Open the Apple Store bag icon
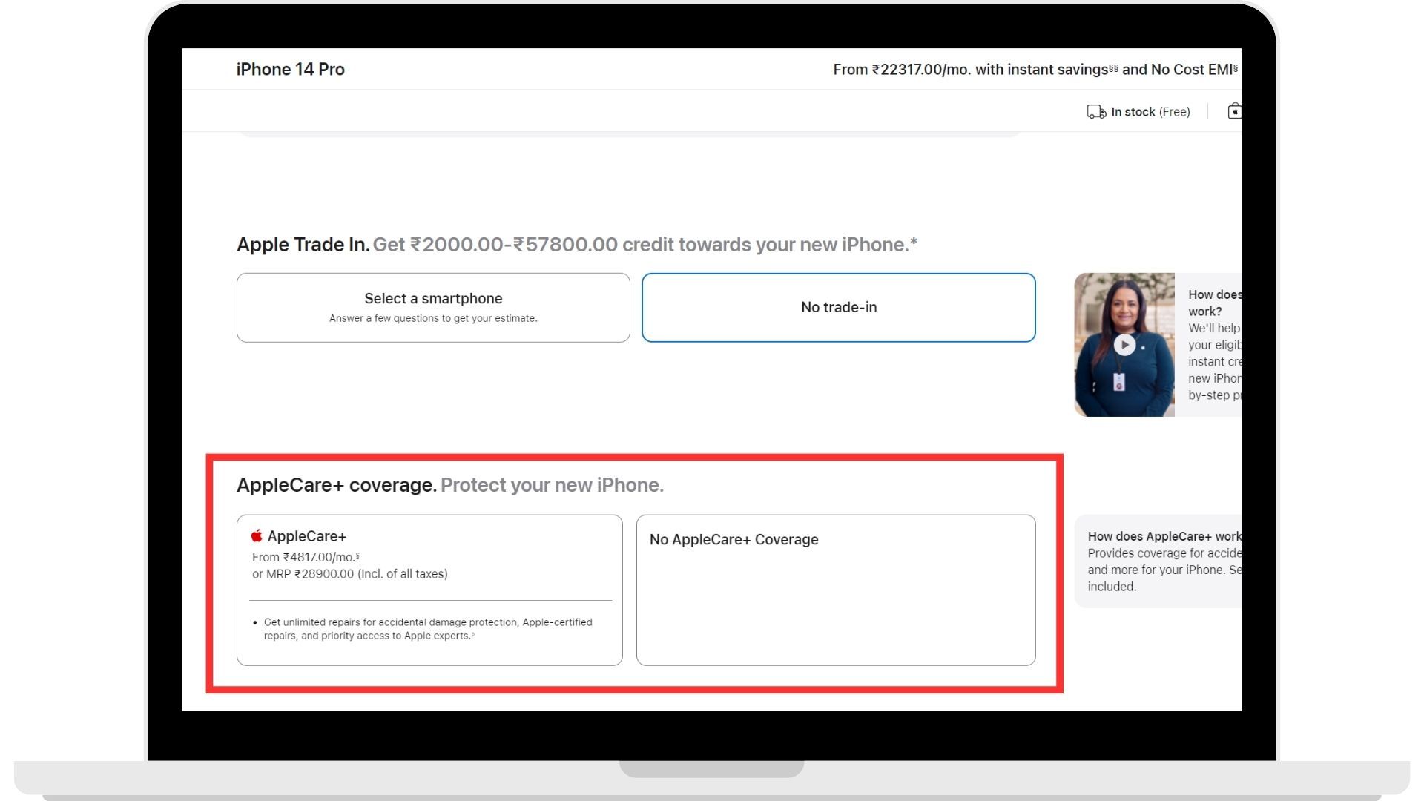This screenshot has width=1424, height=801. (x=1236, y=111)
